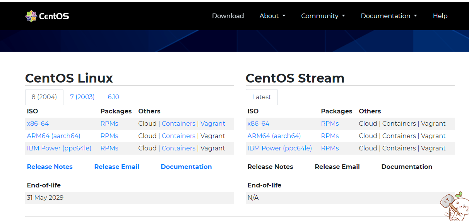
Task: Click the Others column header under CentOS Stream
Action: click(370, 111)
